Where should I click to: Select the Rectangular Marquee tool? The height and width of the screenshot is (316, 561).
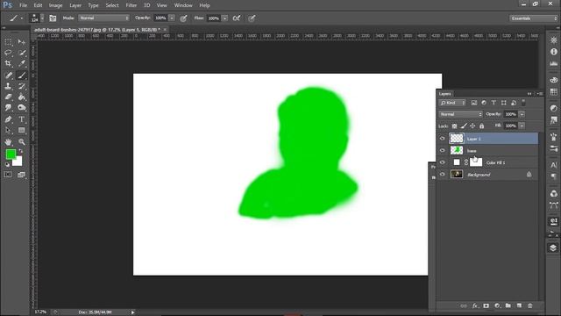pos(8,42)
